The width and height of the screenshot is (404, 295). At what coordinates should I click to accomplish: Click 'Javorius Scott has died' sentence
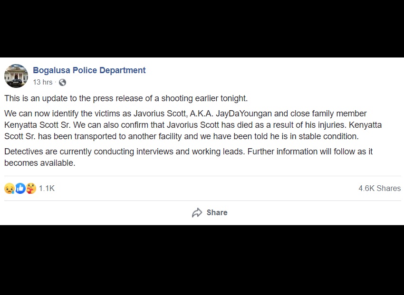pyautogui.click(x=210, y=125)
